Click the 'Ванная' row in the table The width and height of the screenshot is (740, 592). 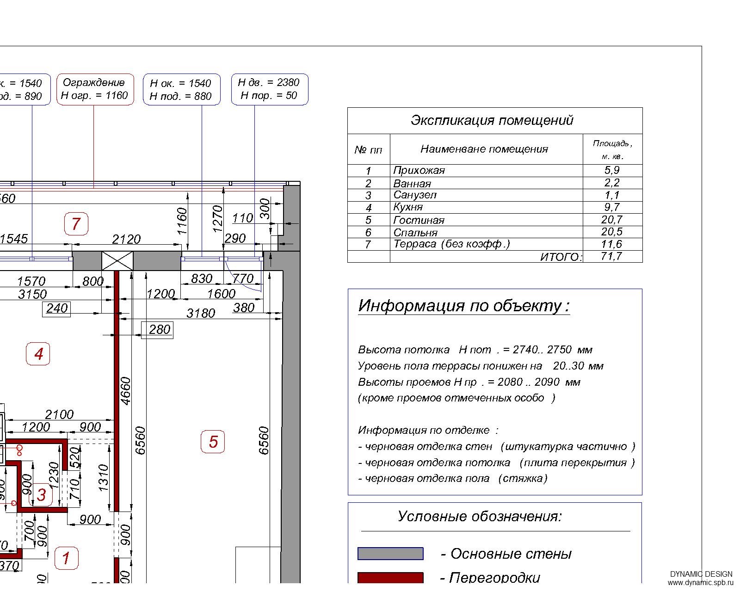[x=495, y=183]
